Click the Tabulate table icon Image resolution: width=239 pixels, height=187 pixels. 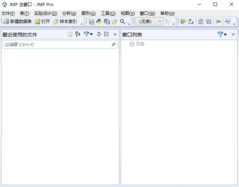[201, 22]
